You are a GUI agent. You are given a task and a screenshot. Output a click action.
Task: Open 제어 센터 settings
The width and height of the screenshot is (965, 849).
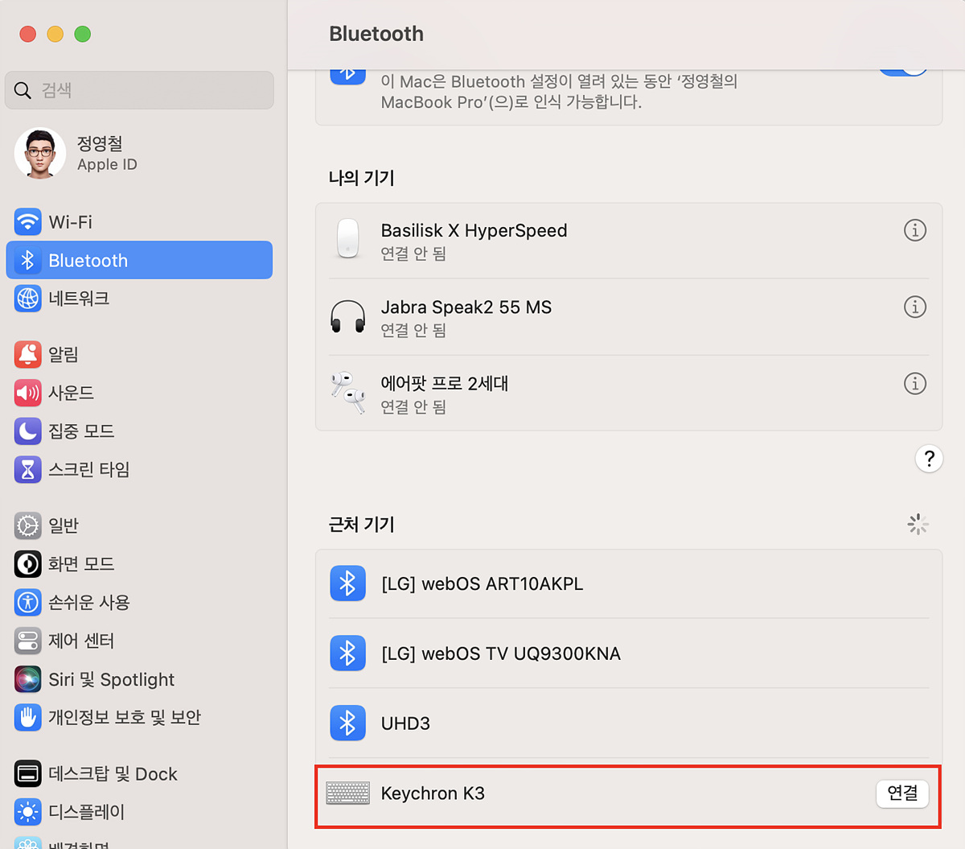139,641
